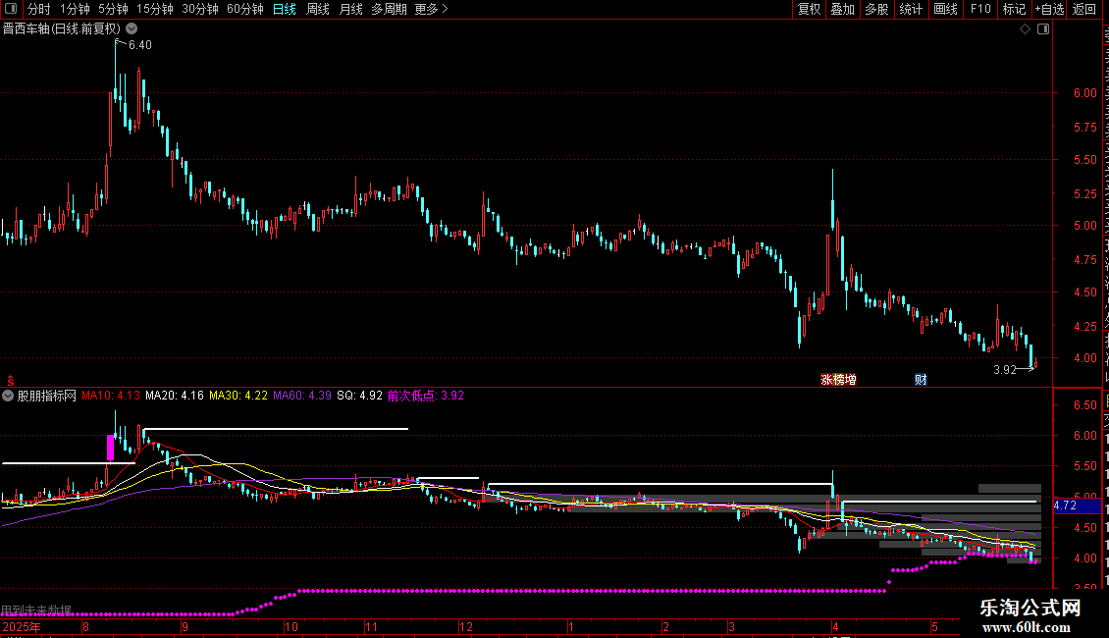Click the 6.00 price axis label in main chart
The width and height of the screenshot is (1109, 638).
pos(1084,93)
